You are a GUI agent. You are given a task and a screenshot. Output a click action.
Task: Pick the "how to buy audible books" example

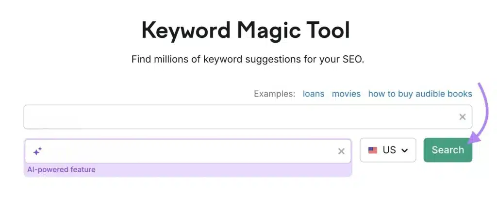pyautogui.click(x=420, y=94)
